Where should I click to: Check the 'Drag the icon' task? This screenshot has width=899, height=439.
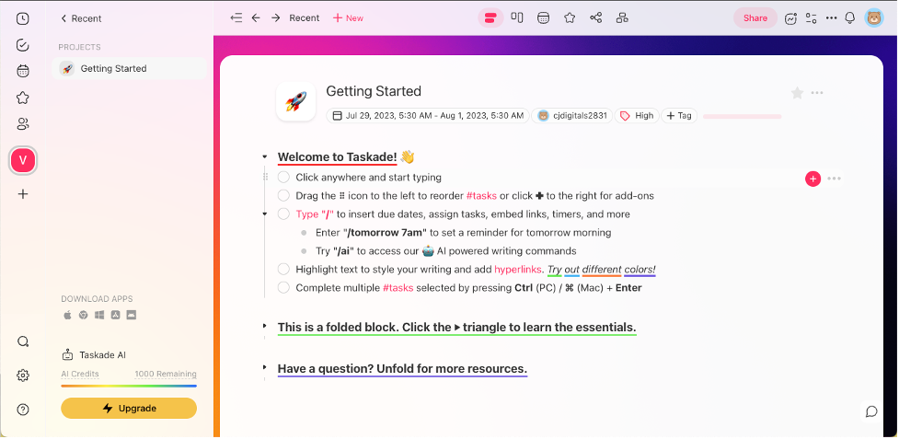(283, 195)
